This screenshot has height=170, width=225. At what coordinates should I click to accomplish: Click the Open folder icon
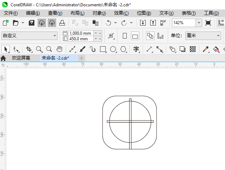click(15, 23)
